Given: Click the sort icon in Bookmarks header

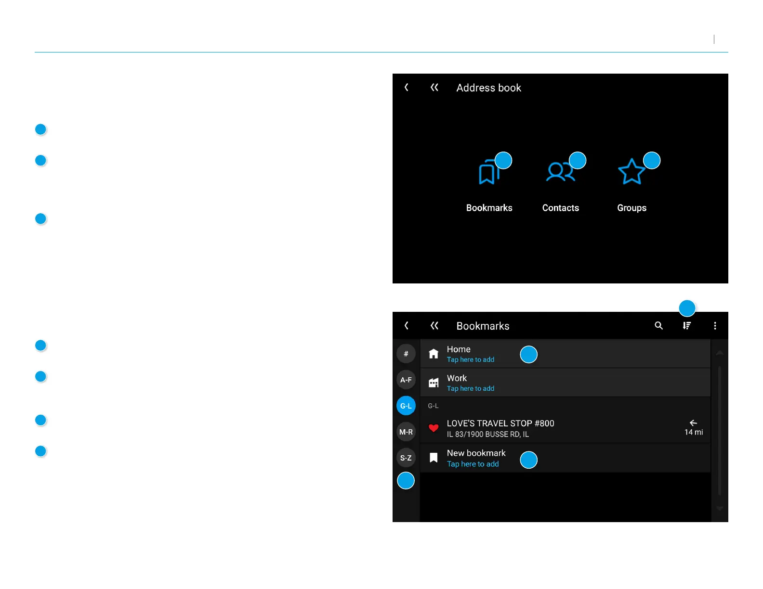Looking at the screenshot, I should (x=687, y=326).
